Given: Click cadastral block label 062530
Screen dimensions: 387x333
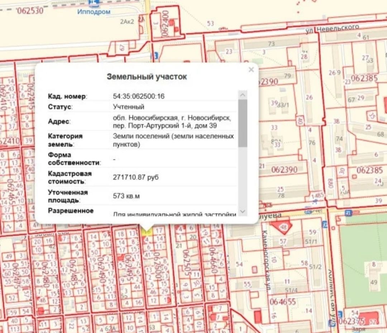Looking at the screenshot, I should [x=30, y=11].
